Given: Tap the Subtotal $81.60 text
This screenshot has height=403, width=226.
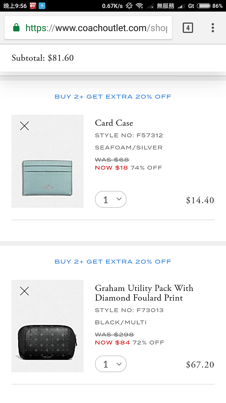Looking at the screenshot, I should (x=43, y=58).
